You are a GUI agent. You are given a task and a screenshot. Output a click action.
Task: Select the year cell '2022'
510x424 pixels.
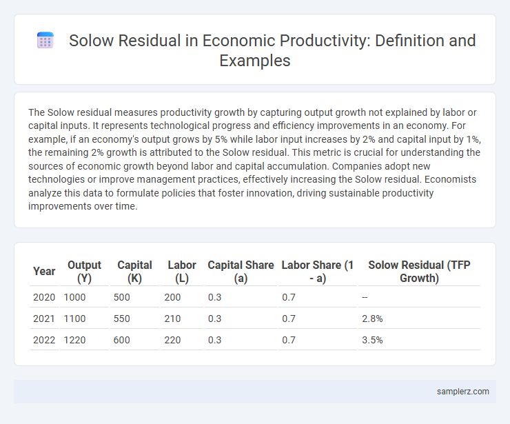point(44,340)
